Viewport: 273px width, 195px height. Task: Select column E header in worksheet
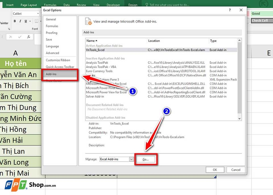click(x=262, y=53)
